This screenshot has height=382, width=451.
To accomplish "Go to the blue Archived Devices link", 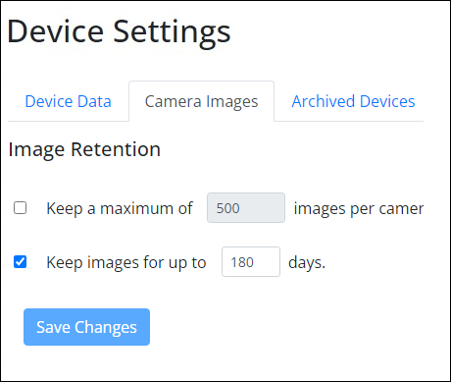I will point(353,101).
